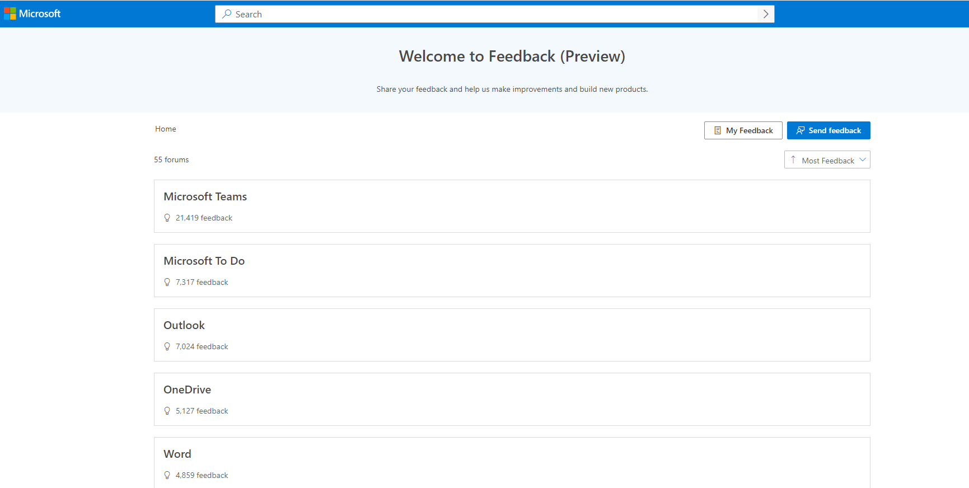Click the lightbulb icon under Outlook
Screen dimensions: 969x488
(167, 346)
